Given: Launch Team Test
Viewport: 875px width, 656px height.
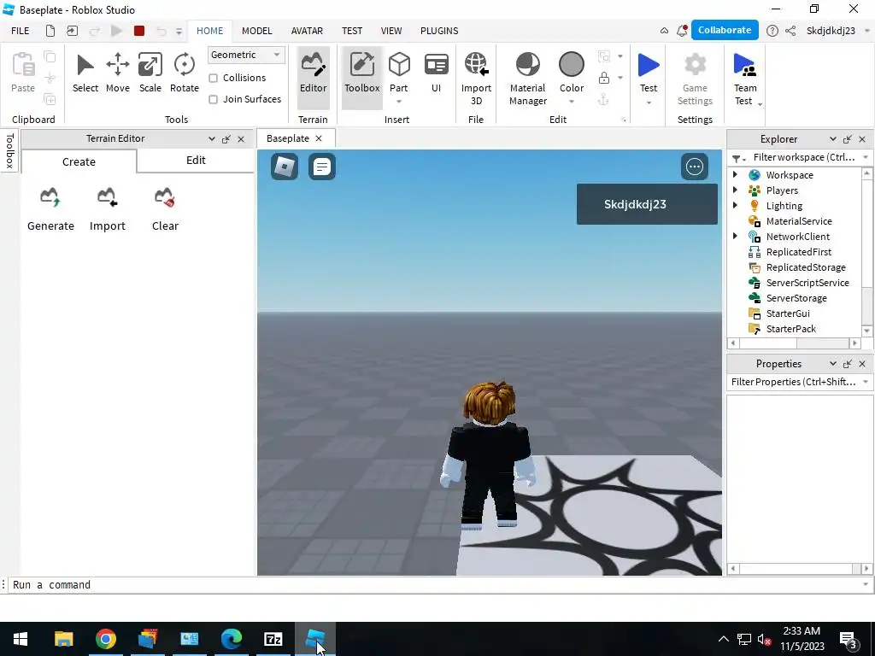Looking at the screenshot, I should point(745,78).
